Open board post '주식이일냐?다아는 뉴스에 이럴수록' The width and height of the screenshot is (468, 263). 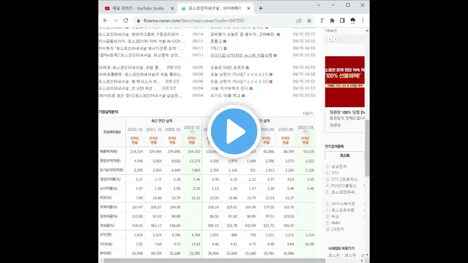click(241, 55)
